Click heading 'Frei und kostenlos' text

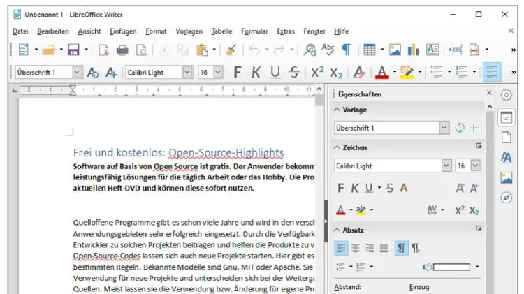pos(119,153)
